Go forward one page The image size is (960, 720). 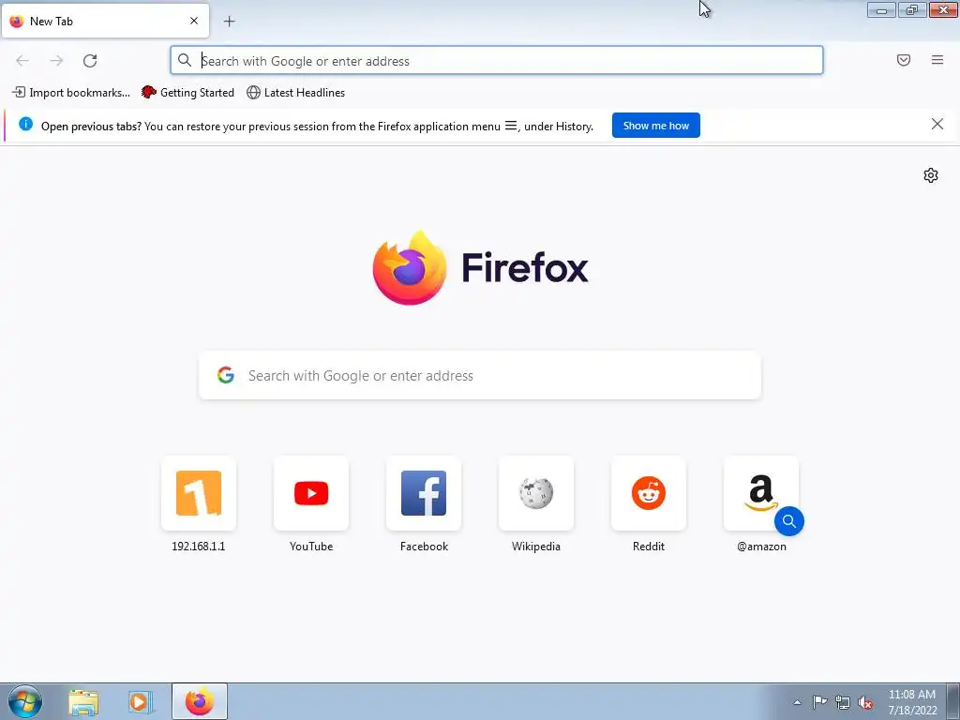tap(56, 61)
